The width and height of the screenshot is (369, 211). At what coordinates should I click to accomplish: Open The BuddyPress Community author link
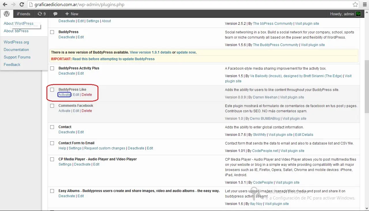pyautogui.click(x=276, y=45)
